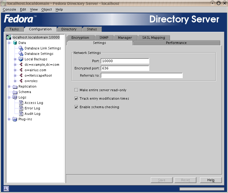Enable Make entire server read-only
The height and width of the screenshot is (193, 228).
pyautogui.click(x=76, y=90)
